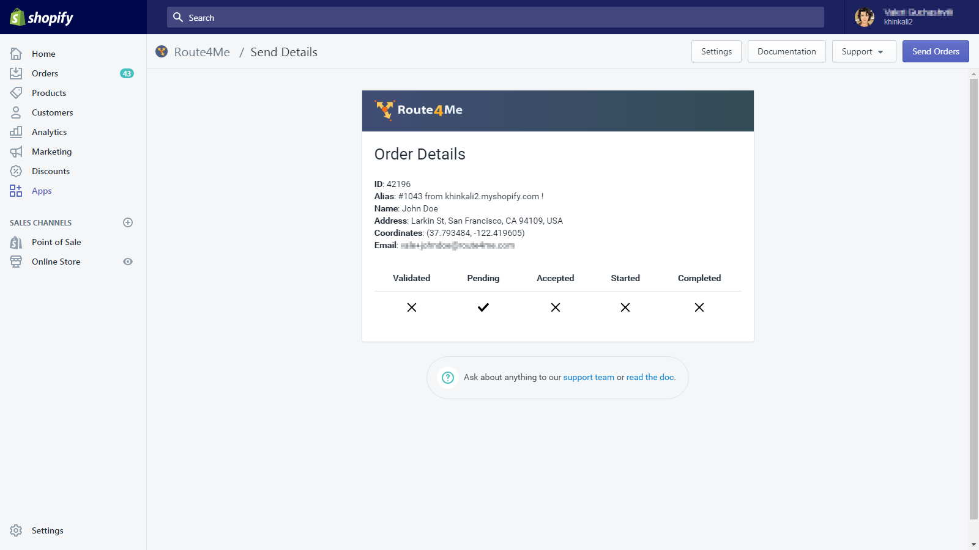This screenshot has height=550, width=979.
Task: Click the Customers person icon
Action: pos(16,112)
